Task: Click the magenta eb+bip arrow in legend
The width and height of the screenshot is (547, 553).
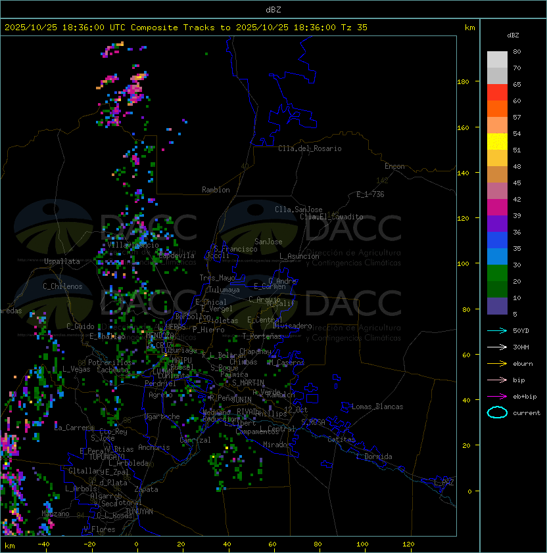Action: (497, 397)
